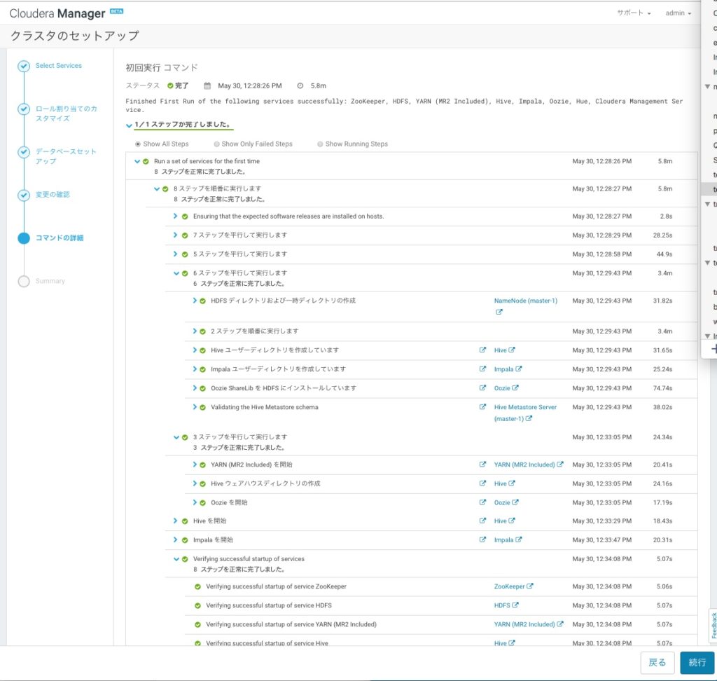Open details icon on Hive ユーザーディレクトリ row
Image resolution: width=717 pixels, height=681 pixels.
(x=482, y=350)
